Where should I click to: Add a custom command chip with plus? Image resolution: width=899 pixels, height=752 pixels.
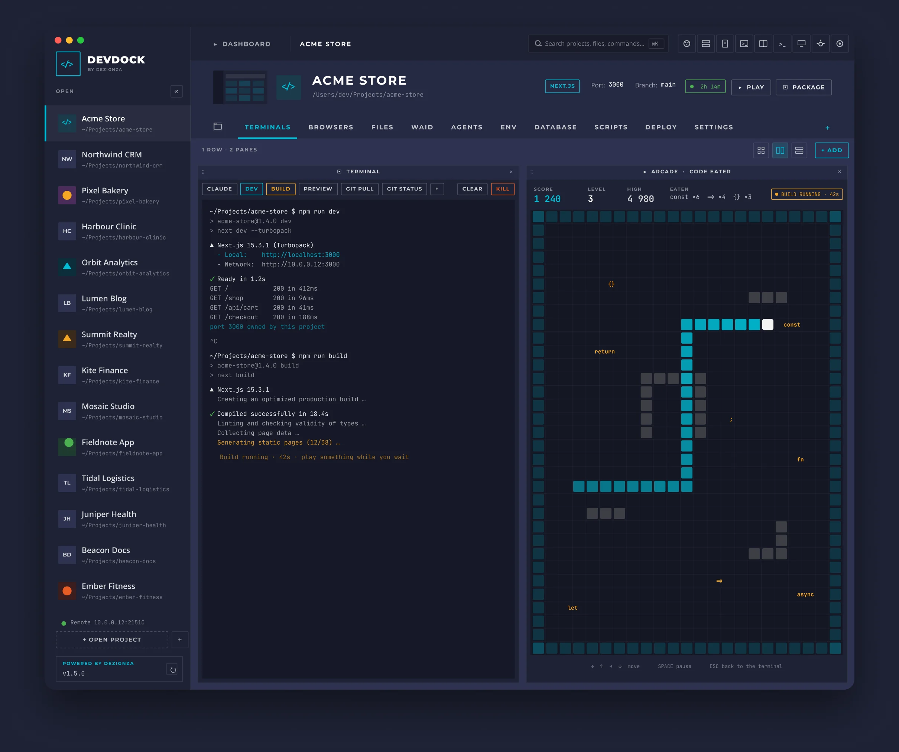[437, 189]
